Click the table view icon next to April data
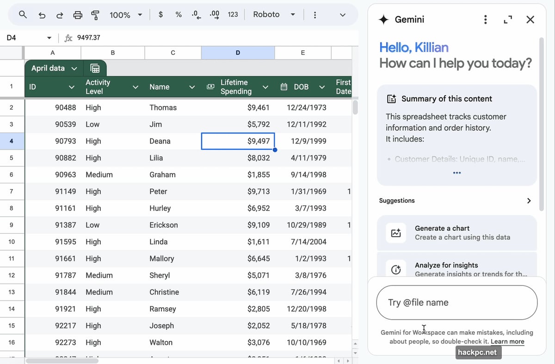This screenshot has height=364, width=555. 95,68
